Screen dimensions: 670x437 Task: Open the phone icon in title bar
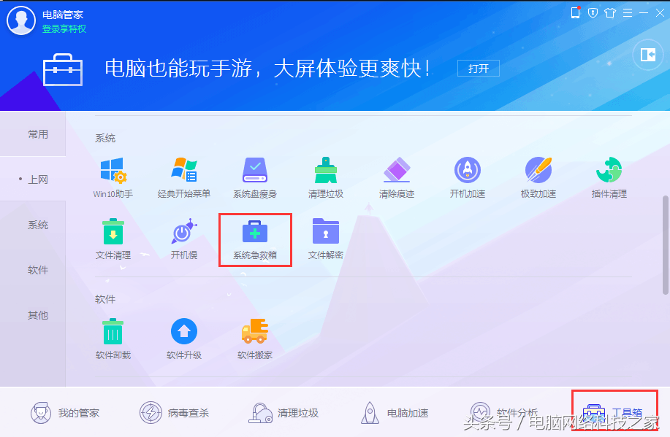pyautogui.click(x=575, y=13)
